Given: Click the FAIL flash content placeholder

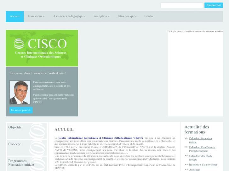Looking at the screenshot, I should tap(195, 73).
